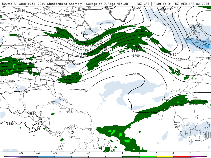
Task: Click the colorbar tick label '3'
Action: [156, 153]
